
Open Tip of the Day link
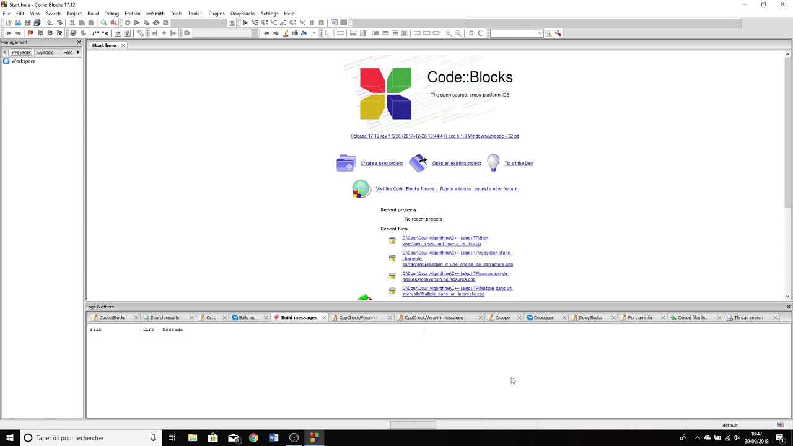tap(519, 164)
